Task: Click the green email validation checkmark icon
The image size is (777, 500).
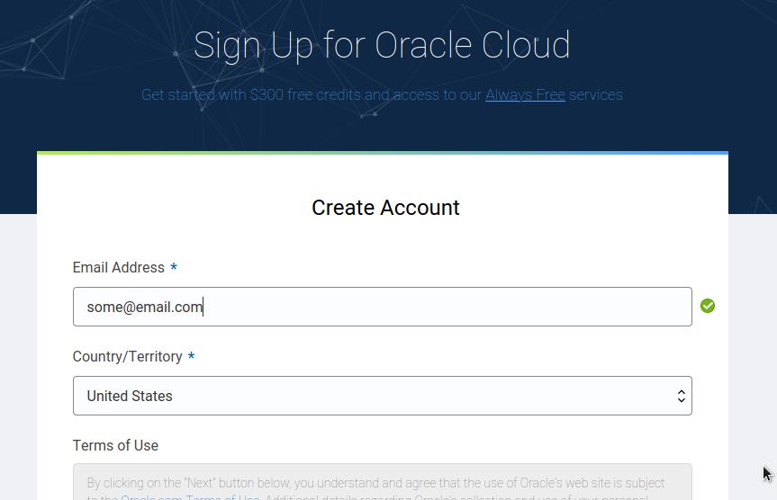Action: click(707, 306)
